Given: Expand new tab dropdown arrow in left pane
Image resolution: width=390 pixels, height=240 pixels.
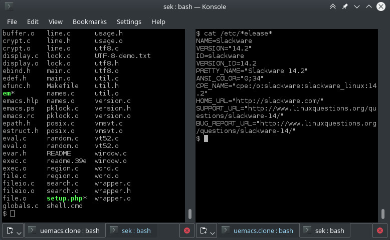Looking at the screenshot, I should [x=19, y=232].
